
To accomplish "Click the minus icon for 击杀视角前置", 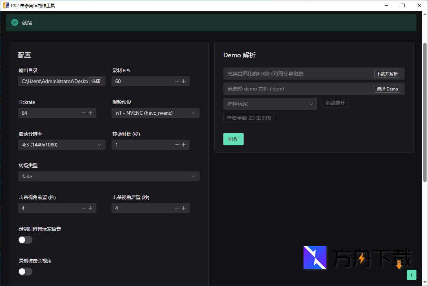I will (x=83, y=208).
